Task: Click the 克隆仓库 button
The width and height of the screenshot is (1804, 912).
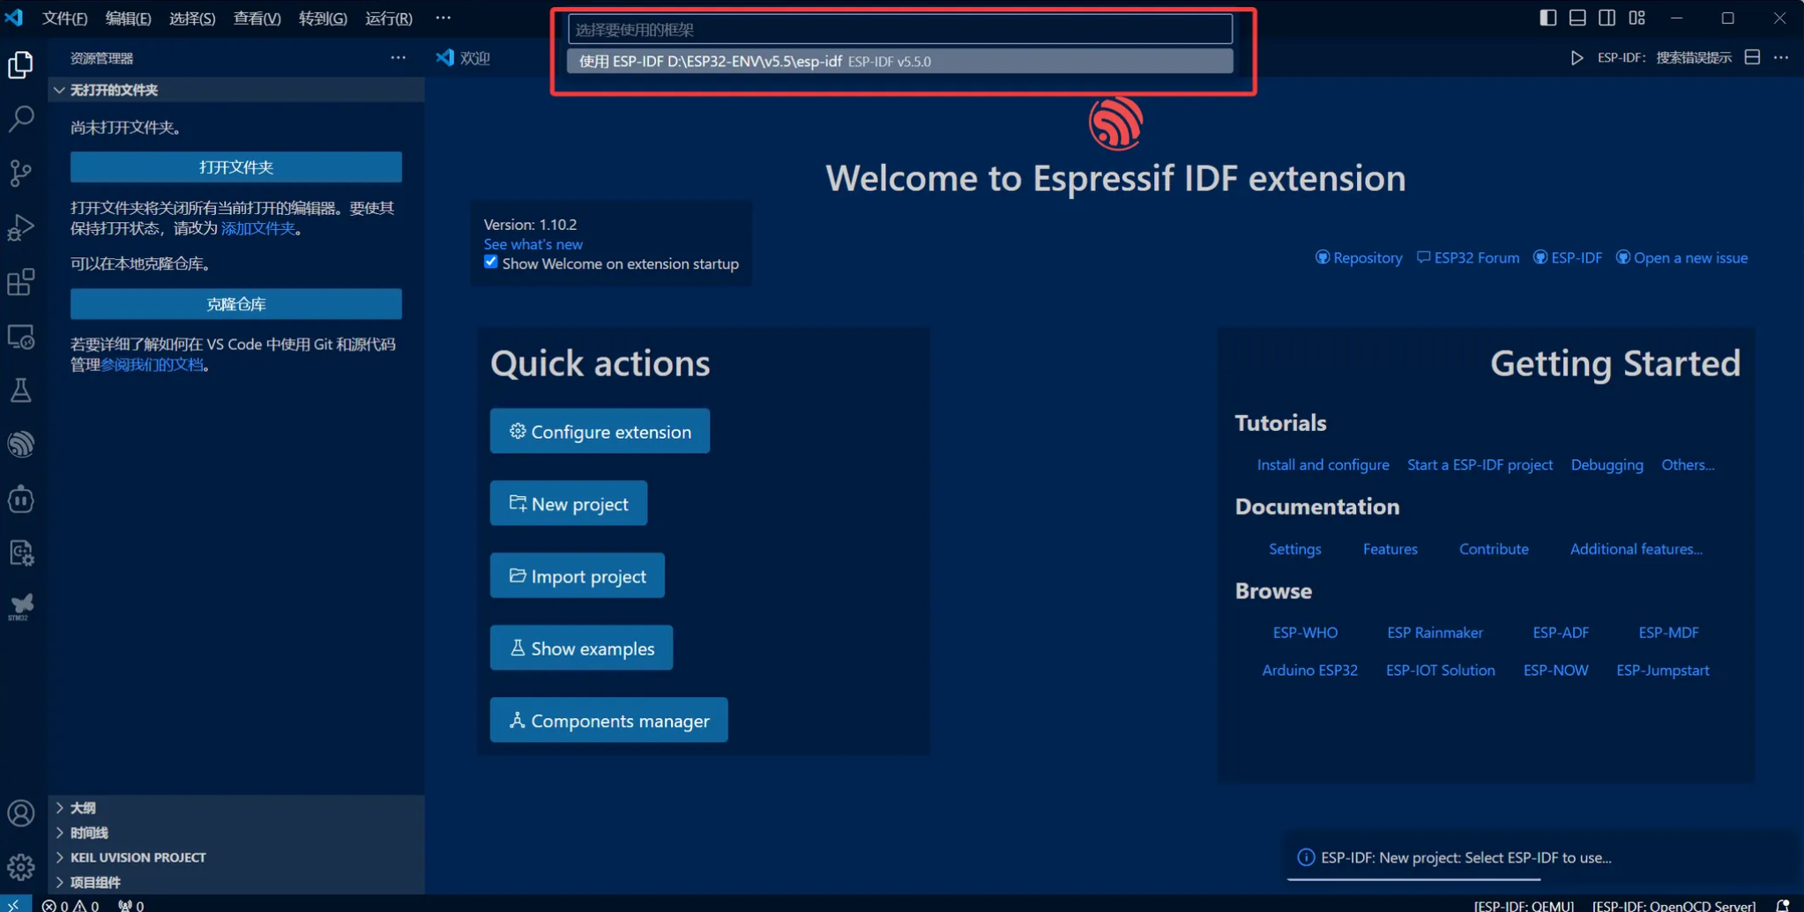Action: pyautogui.click(x=236, y=304)
